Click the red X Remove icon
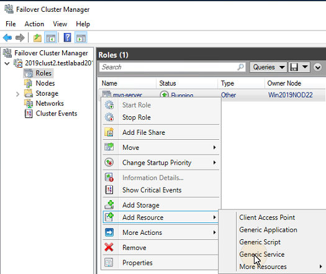Screen dimensions: 326x274 pyautogui.click(x=109, y=247)
